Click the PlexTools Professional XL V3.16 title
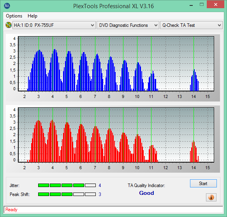The image size is (227, 217). pyautogui.click(x=113, y=6)
